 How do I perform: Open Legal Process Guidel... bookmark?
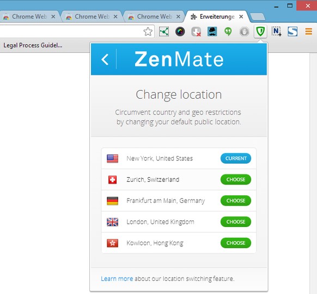[33, 45]
